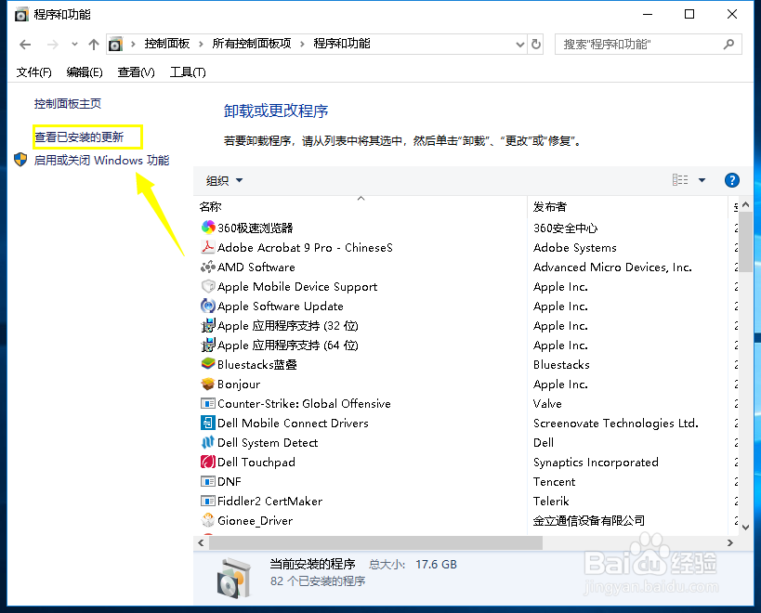Select the Screenovate Technologies Ltd. cell
Image resolution: width=761 pixels, height=613 pixels.
pyautogui.click(x=615, y=424)
